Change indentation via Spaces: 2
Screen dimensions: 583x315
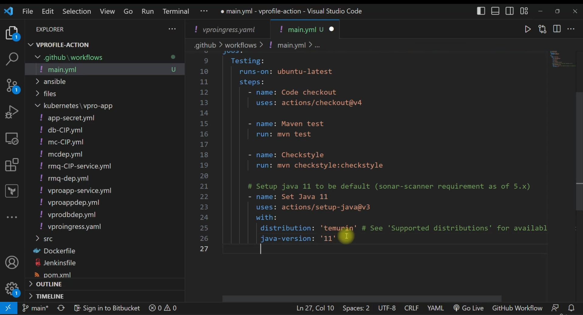356,308
